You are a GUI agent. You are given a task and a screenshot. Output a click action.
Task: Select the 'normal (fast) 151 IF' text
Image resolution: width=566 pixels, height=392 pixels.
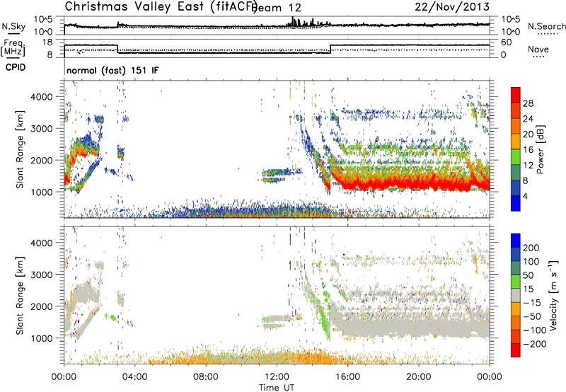112,70
